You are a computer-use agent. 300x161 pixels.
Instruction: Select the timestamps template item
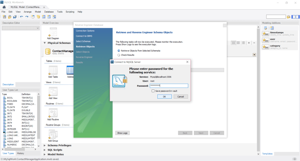point(279,34)
